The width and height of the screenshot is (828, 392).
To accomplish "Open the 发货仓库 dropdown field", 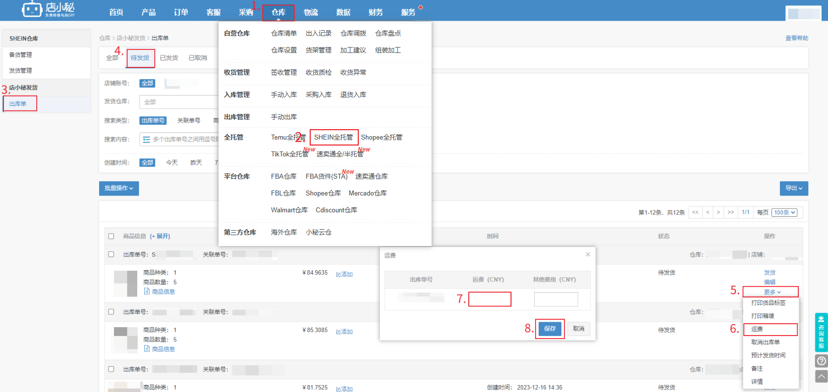I will [x=179, y=102].
